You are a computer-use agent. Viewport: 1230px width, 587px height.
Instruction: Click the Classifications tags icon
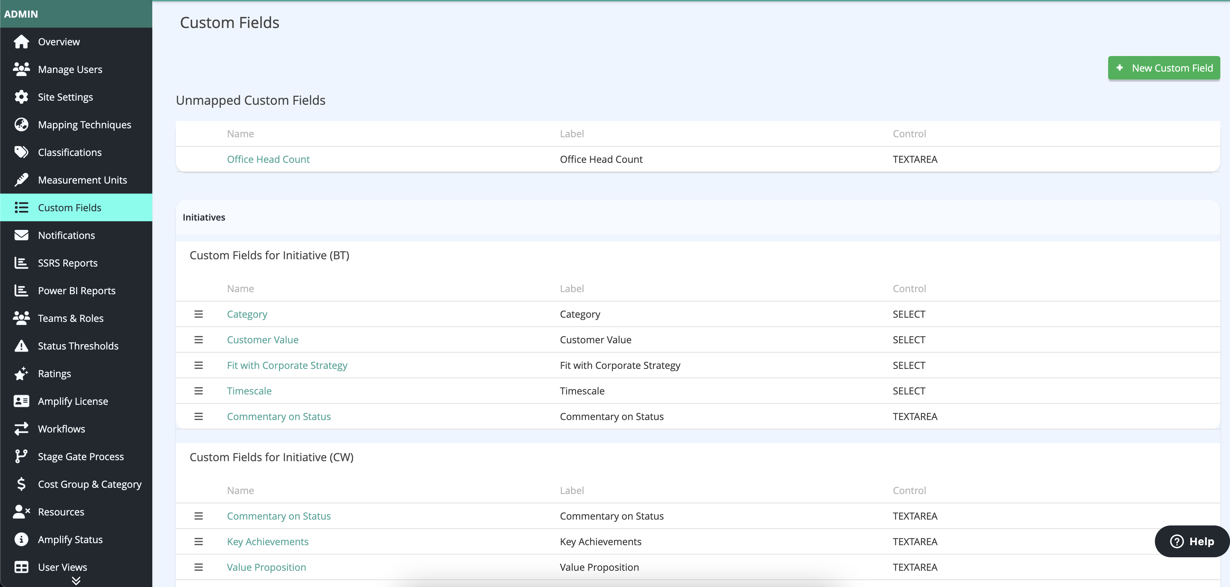point(21,152)
